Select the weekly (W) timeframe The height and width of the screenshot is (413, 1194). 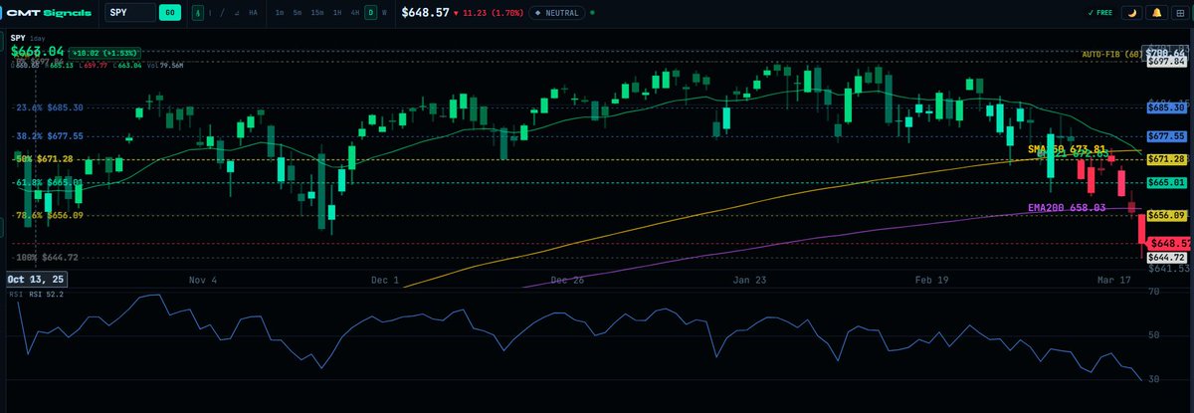click(384, 13)
